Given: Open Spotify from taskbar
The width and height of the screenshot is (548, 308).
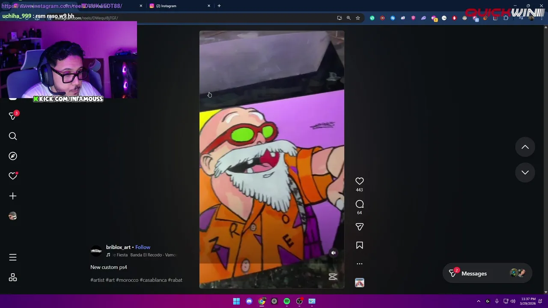Looking at the screenshot, I should tap(287, 301).
